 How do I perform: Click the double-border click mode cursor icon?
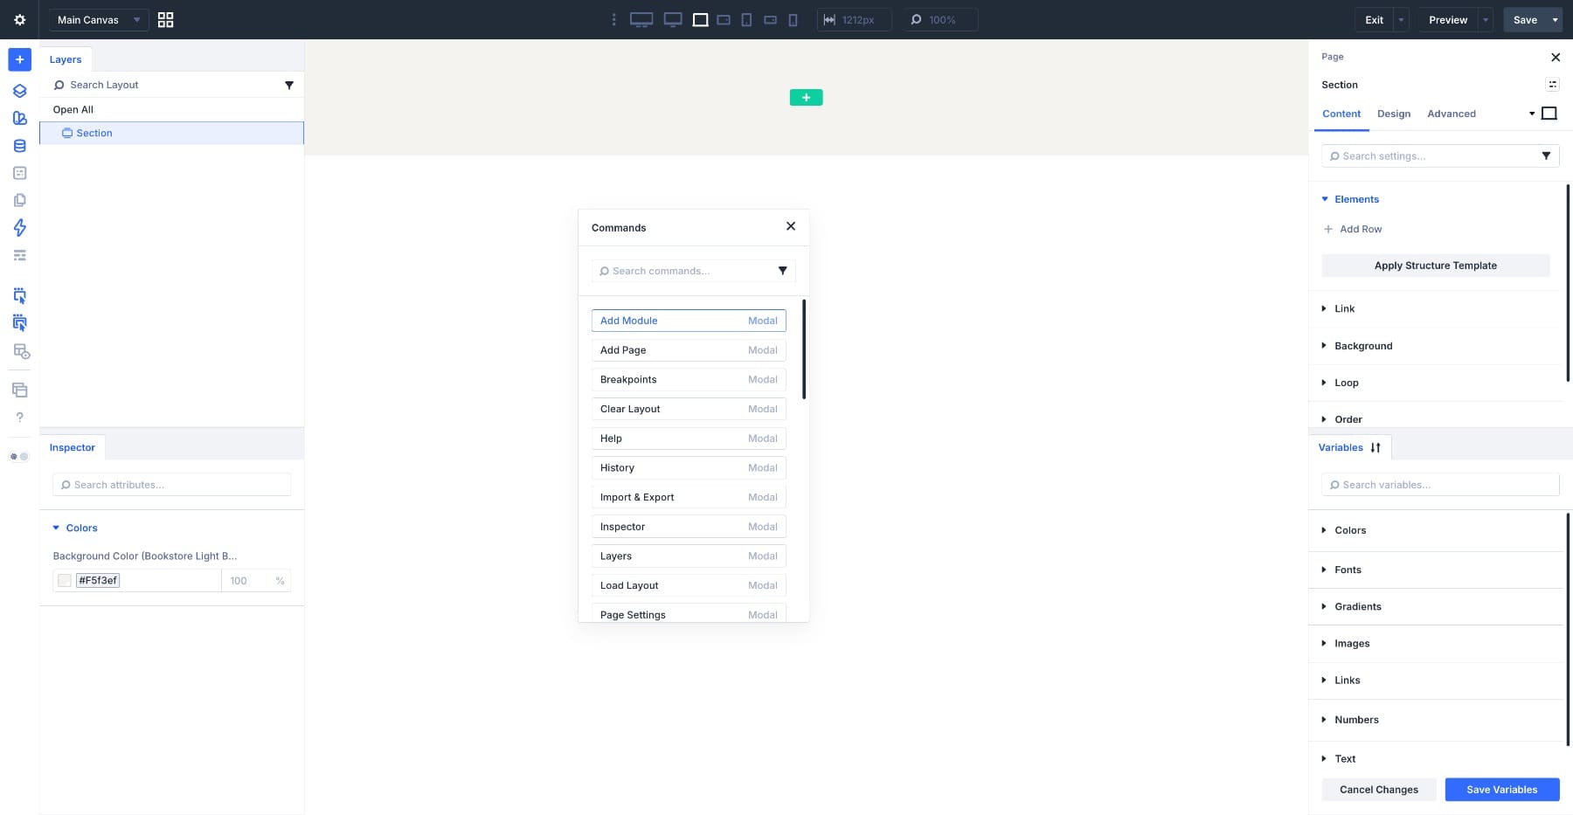(19, 323)
